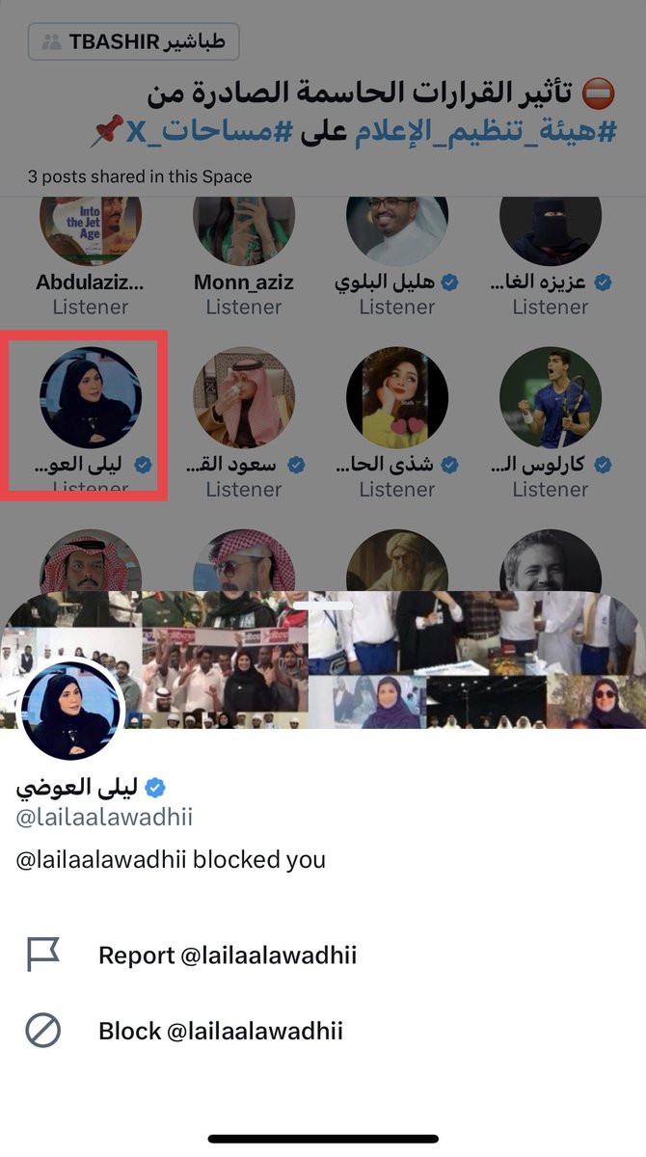Tap the people icon in TBASHIR badge

pos(51,42)
